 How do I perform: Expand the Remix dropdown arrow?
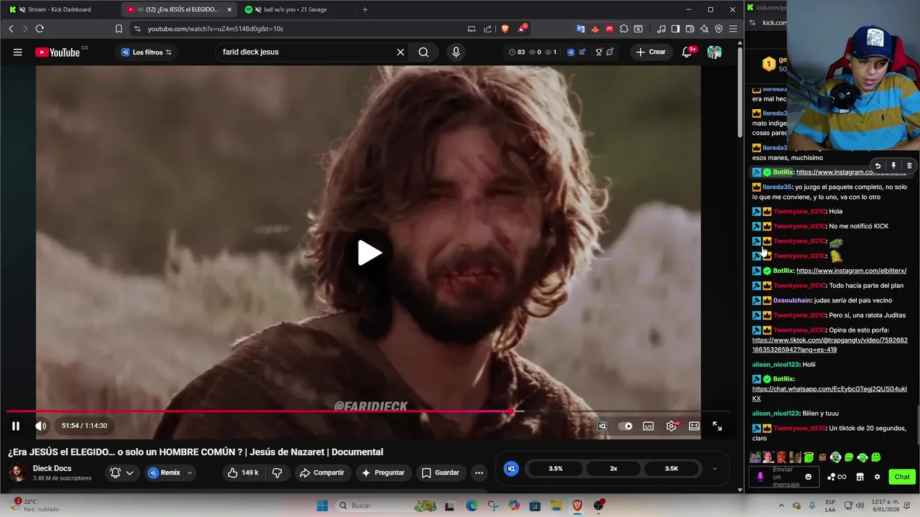(190, 472)
